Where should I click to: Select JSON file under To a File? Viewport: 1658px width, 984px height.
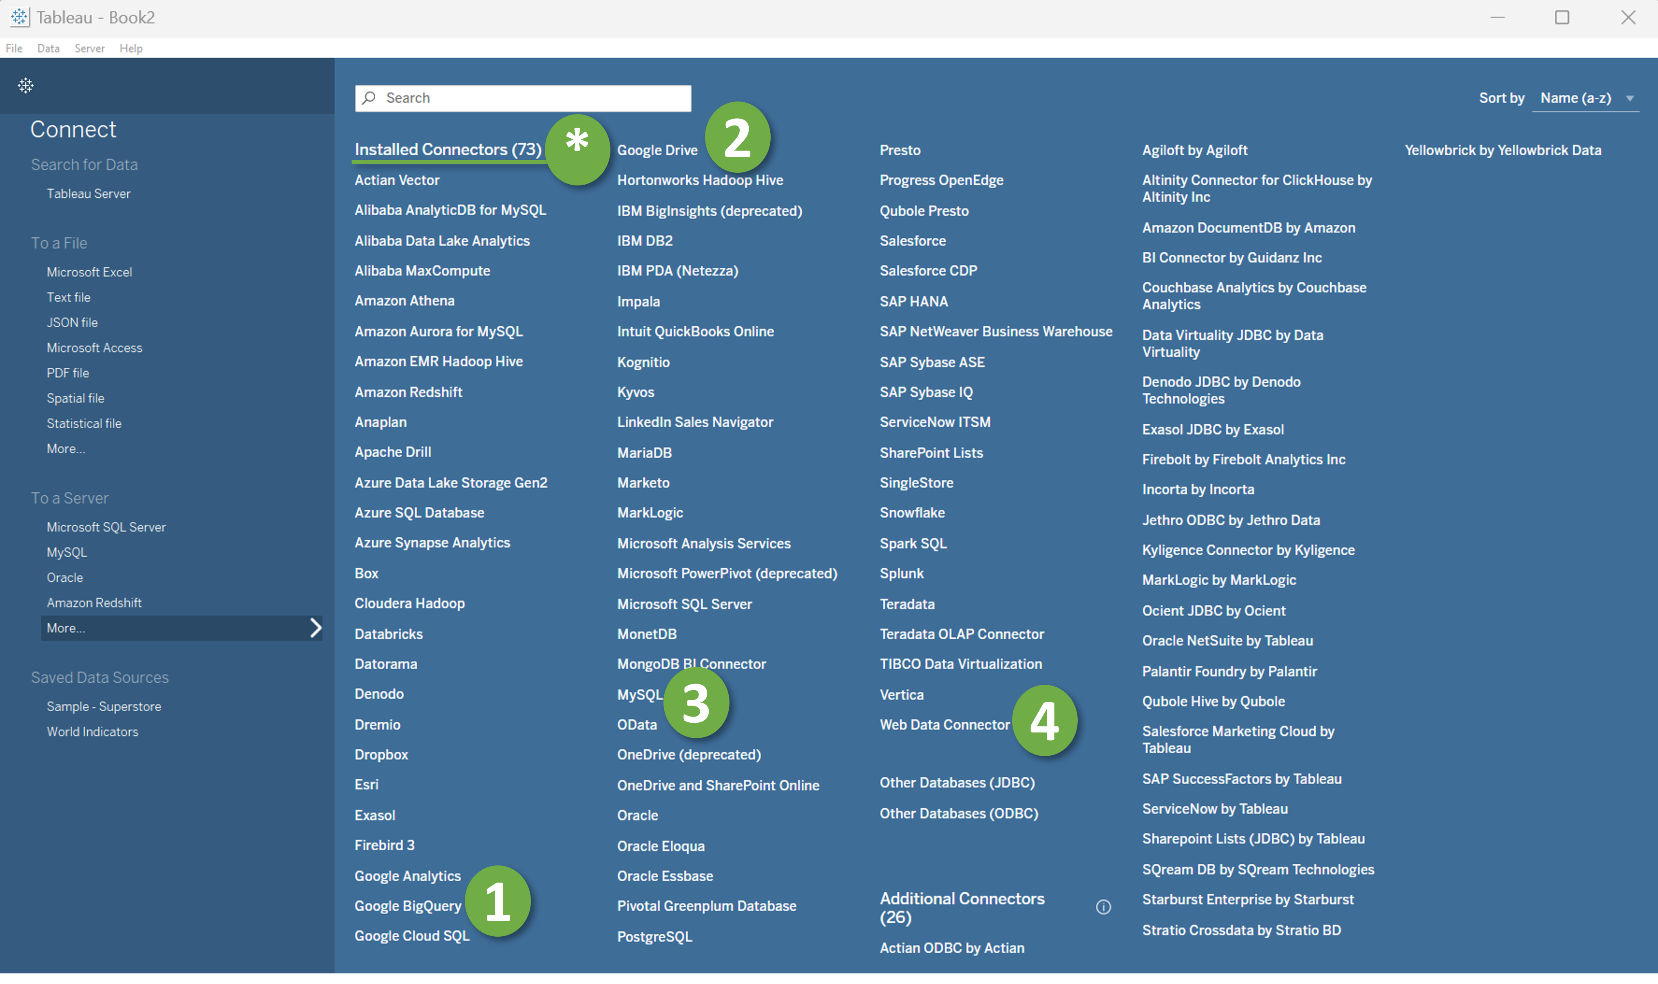[x=72, y=322]
